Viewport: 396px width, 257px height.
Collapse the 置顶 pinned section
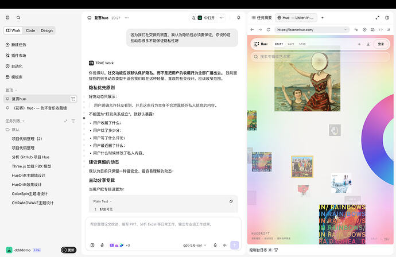(11, 90)
